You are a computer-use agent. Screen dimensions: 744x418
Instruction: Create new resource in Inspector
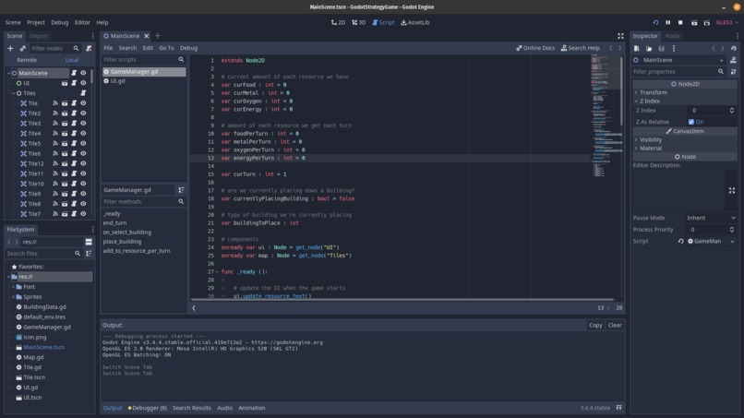637,48
